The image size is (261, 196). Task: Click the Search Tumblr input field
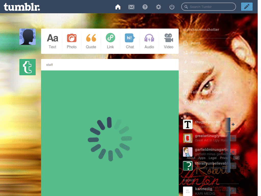click(x=208, y=7)
